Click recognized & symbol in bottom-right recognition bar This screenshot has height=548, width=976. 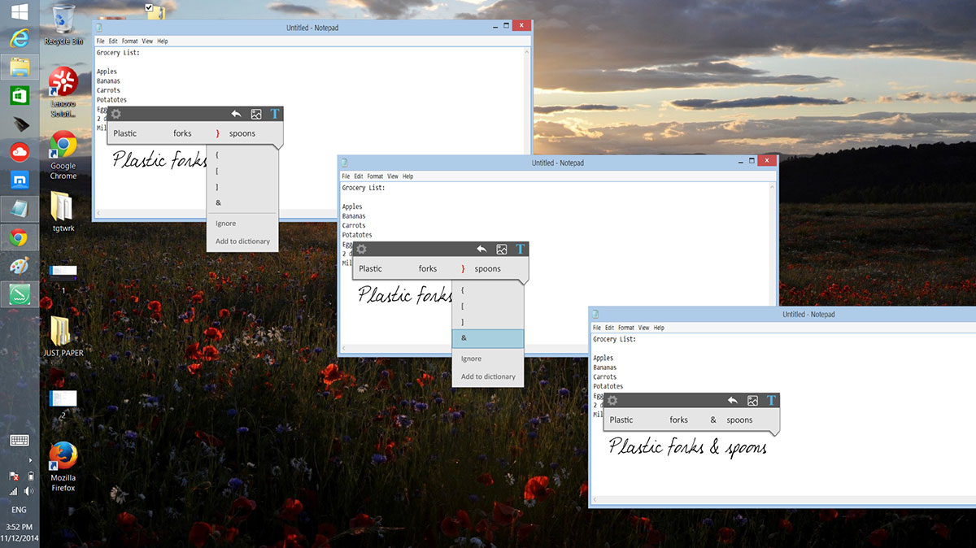(713, 420)
